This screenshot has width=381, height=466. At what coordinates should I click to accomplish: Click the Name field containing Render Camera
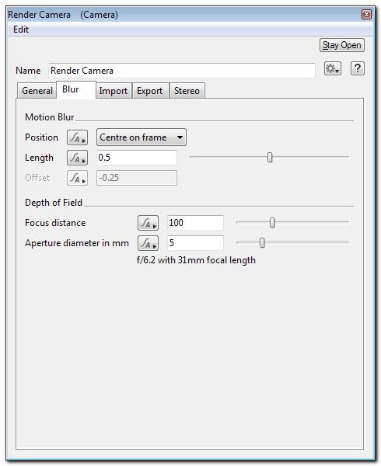[x=182, y=71]
